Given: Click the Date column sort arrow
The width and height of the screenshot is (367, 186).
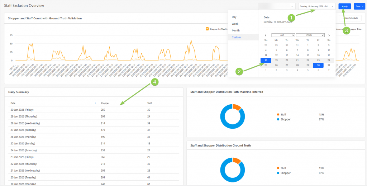Looking at the screenshot, I should (95, 103).
